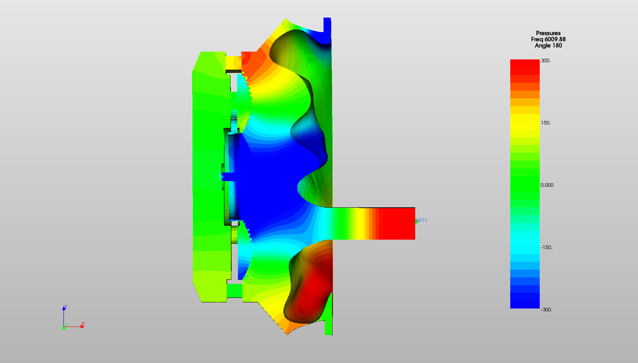Pick the cyan legend band beside -150
The image size is (638, 363).
525,247
